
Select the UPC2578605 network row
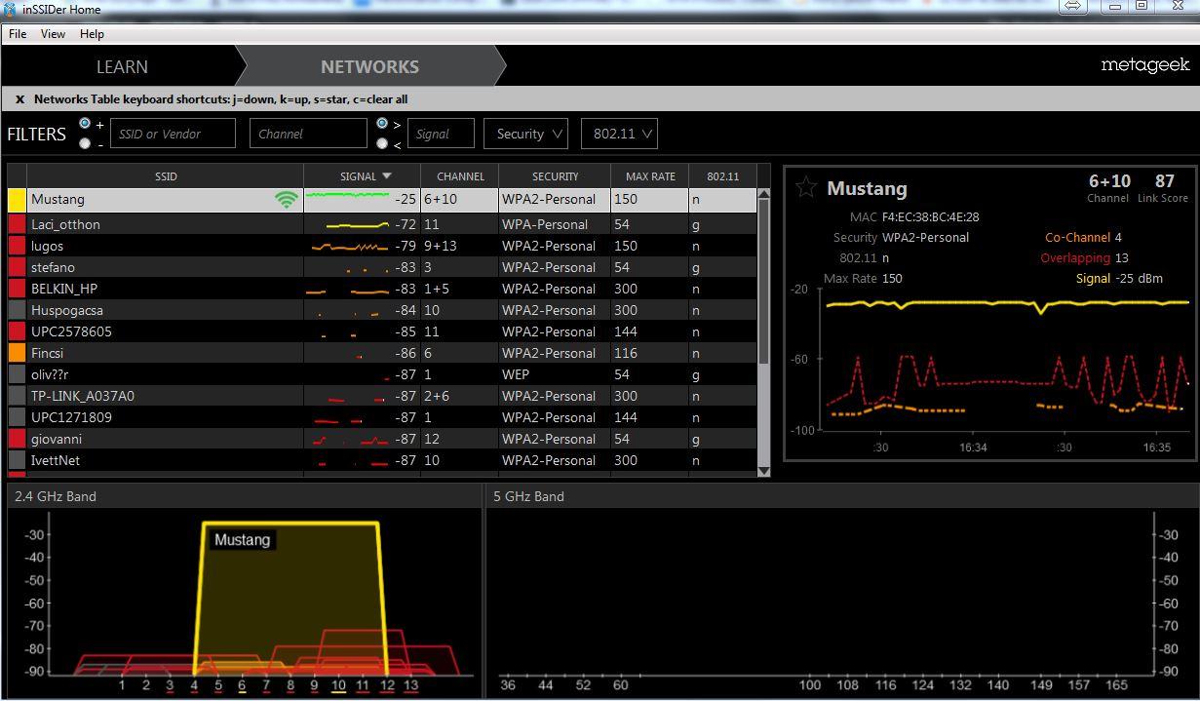point(382,331)
